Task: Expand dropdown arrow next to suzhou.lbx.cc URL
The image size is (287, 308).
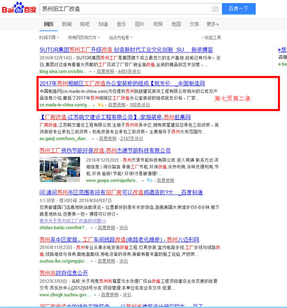Action: [x=91, y=262]
